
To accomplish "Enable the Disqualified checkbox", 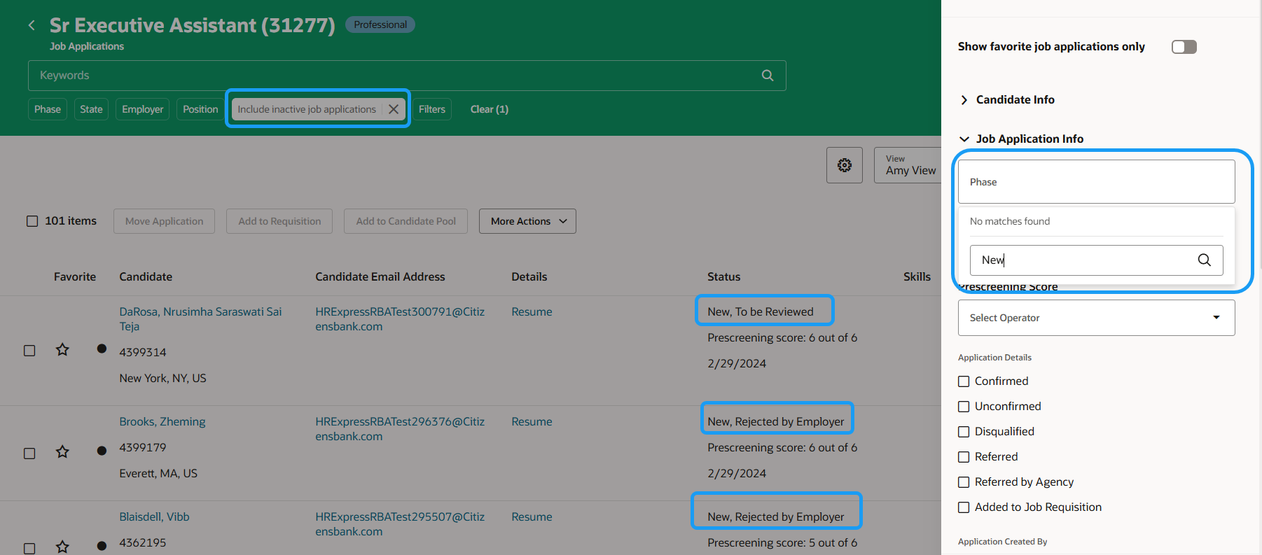I will click(x=964, y=432).
